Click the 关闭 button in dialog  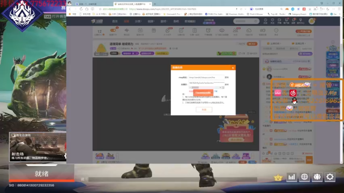[x=204, y=109]
